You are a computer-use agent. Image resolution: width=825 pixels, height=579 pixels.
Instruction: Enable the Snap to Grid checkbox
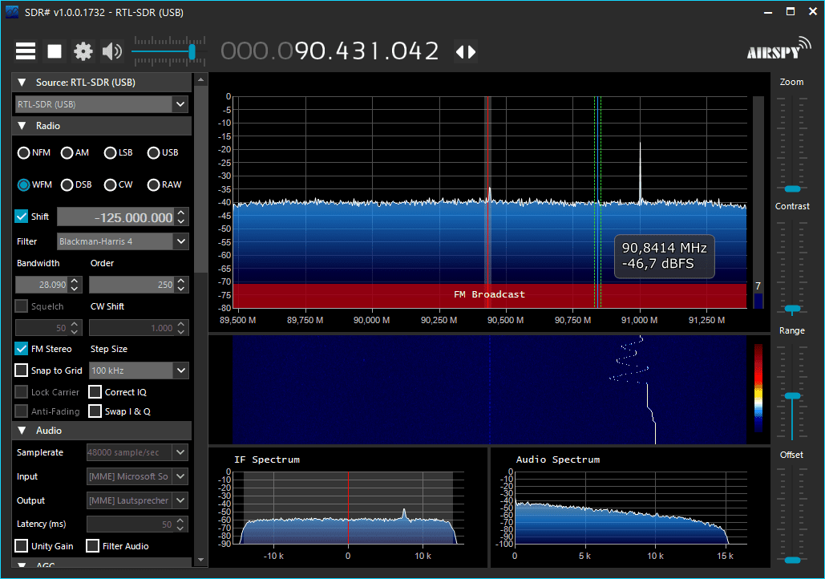22,370
